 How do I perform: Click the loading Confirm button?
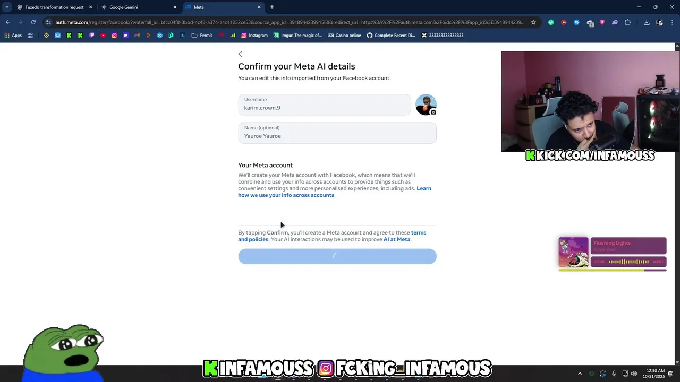coord(337,256)
